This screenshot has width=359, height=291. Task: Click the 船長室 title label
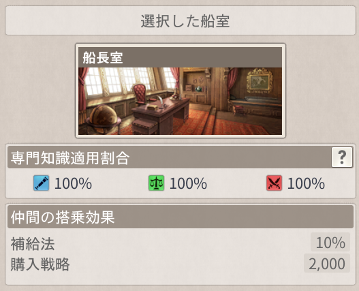(x=103, y=57)
